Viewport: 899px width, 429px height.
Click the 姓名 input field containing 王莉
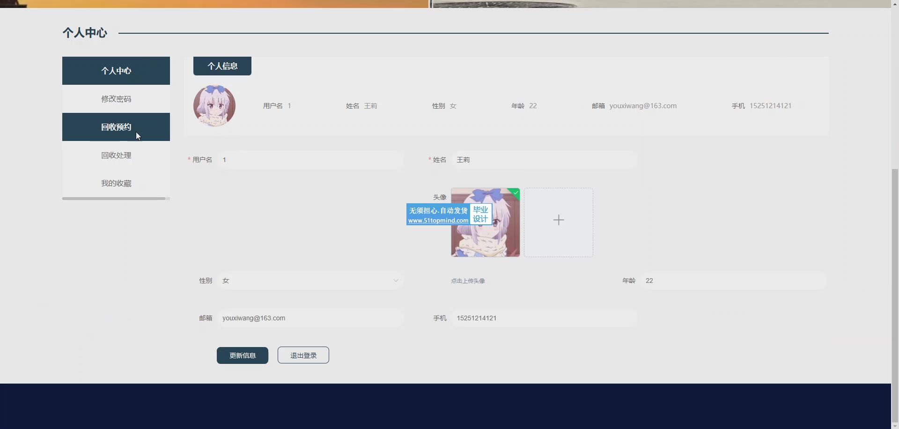[x=544, y=160]
